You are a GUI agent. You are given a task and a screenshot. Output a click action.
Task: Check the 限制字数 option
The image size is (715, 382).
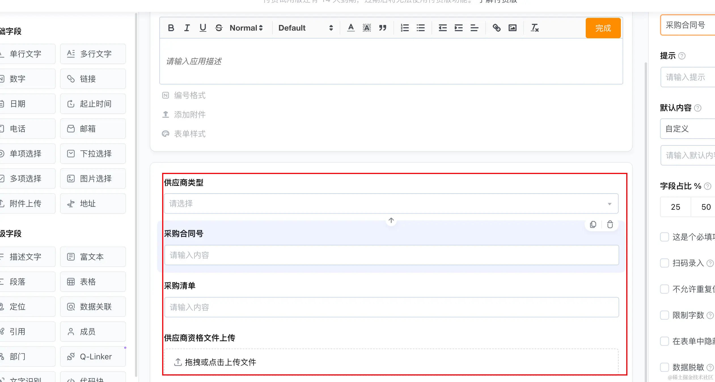coord(664,315)
